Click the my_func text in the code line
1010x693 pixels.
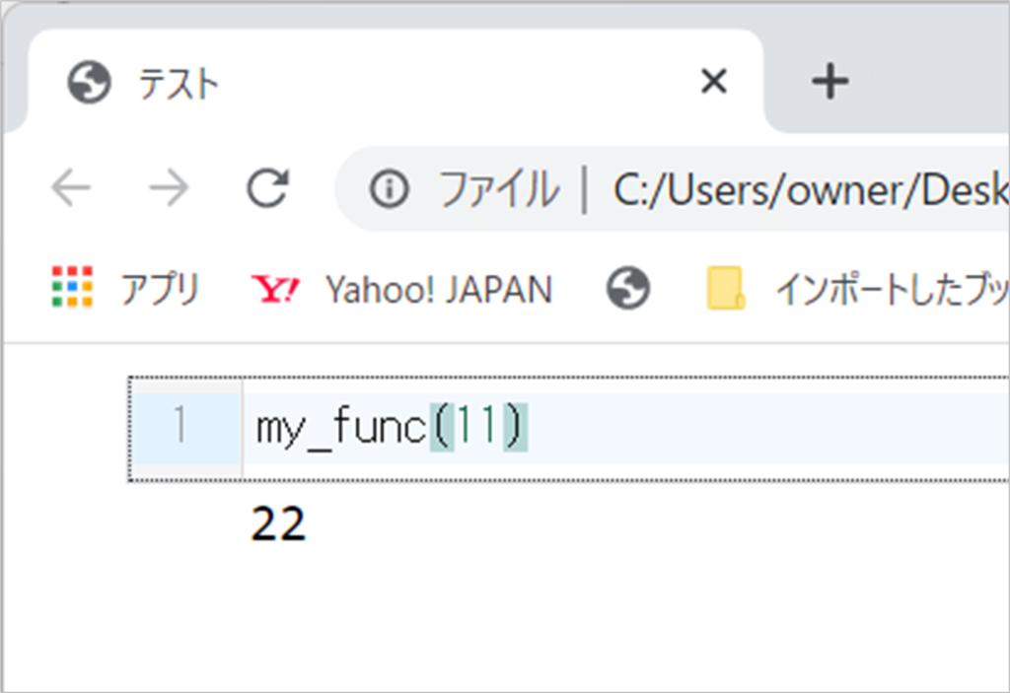[342, 428]
